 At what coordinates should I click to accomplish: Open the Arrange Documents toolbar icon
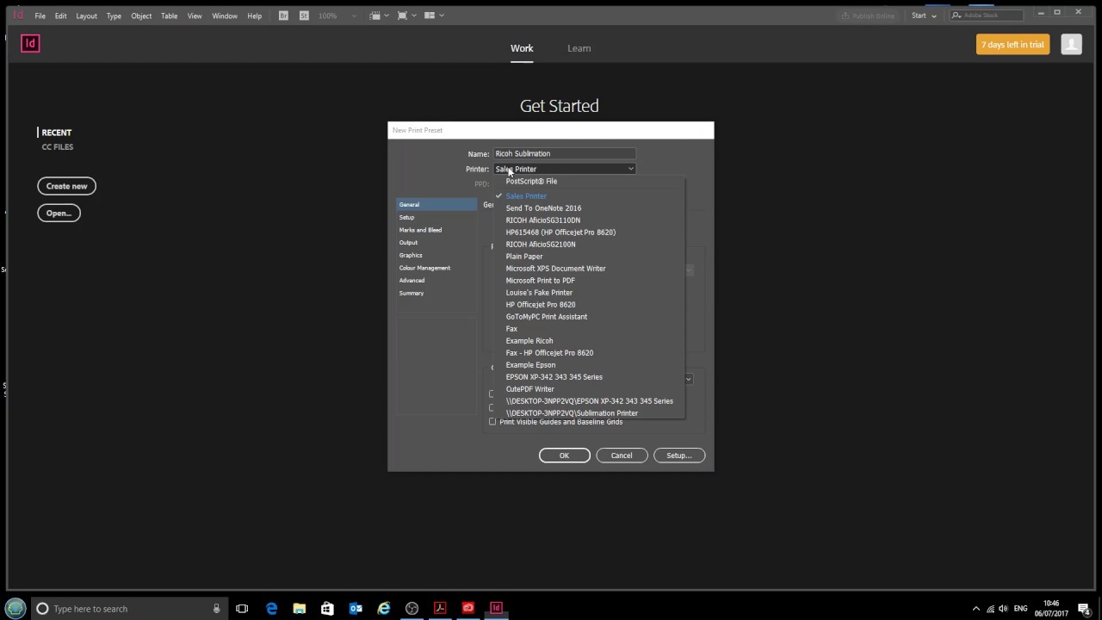[432, 15]
